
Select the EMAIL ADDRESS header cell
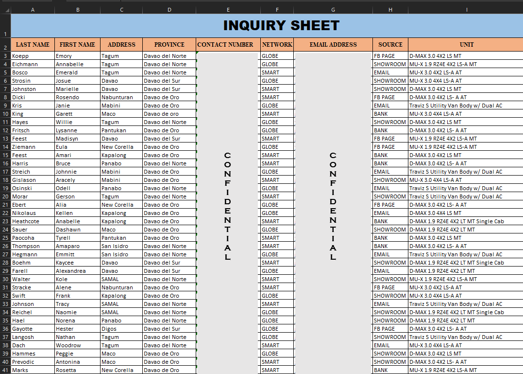click(x=333, y=45)
